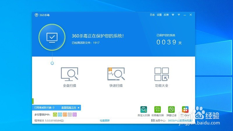Open 功能大全 all features

(162, 77)
